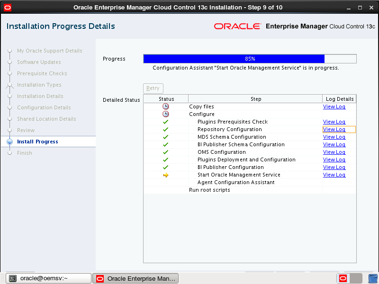Switch to oracle@oemsv terminal in taskbar

coord(49,278)
